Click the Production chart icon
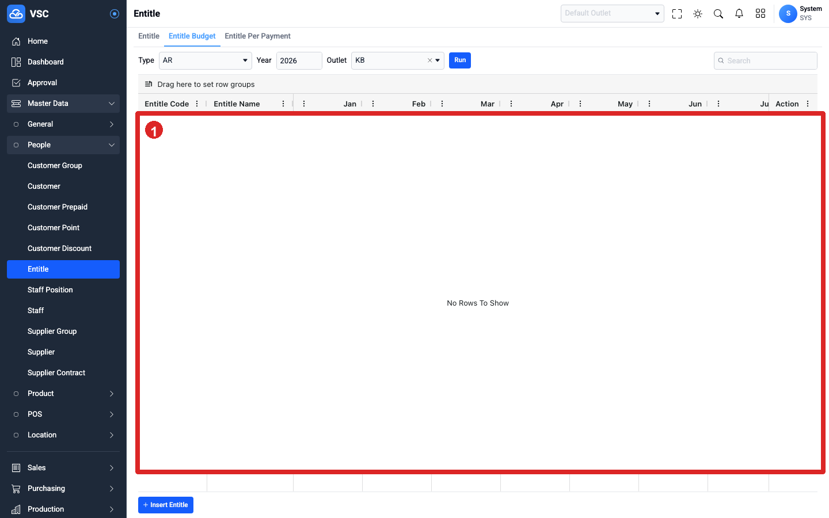829x518 pixels. click(16, 509)
